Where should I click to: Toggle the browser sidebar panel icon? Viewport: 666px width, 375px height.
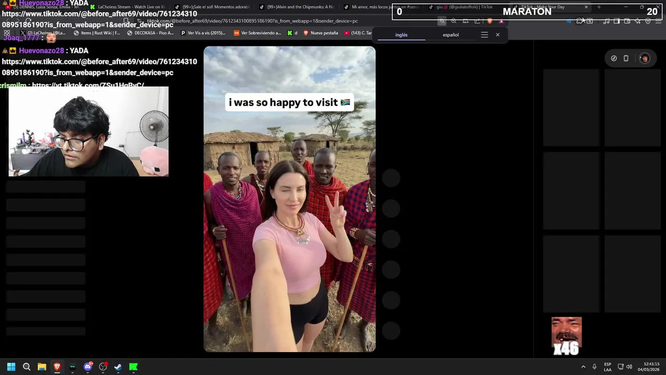(x=617, y=21)
